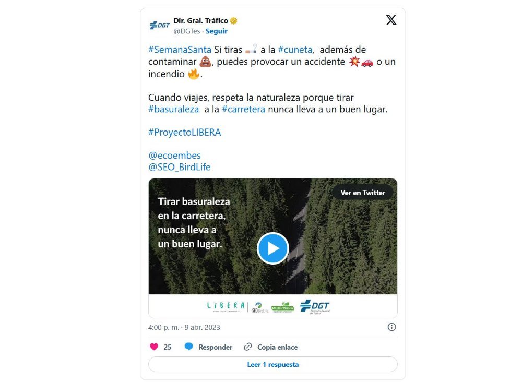Click the X logo icon
This screenshot has width=522, height=382.
pyautogui.click(x=391, y=20)
